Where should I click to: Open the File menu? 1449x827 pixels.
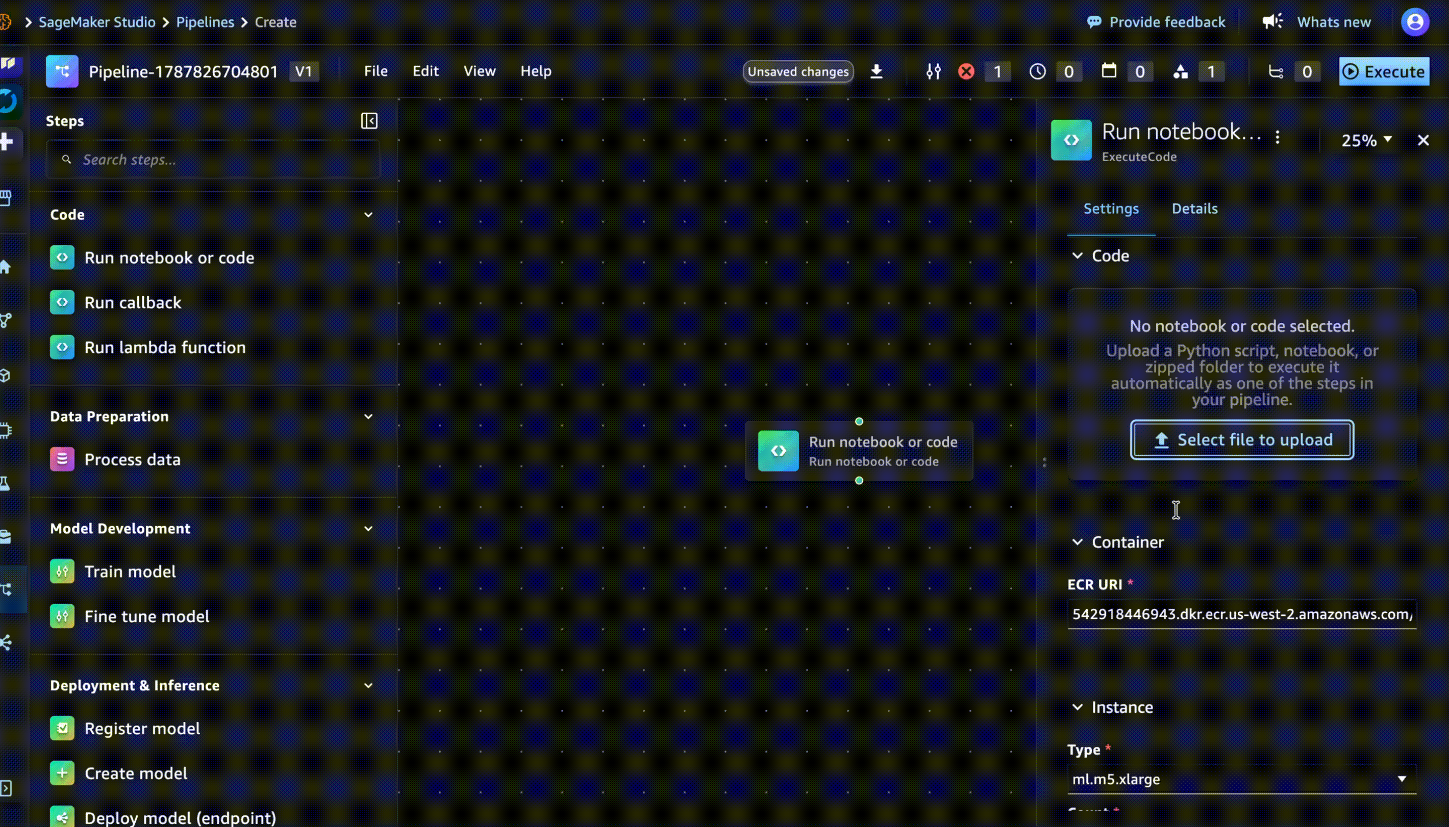[376, 71]
